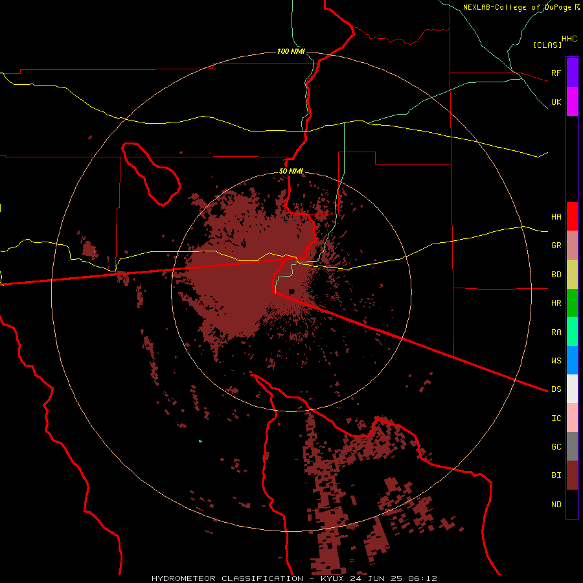Click the RA light green swatch
Image resolution: width=583 pixels, height=583 pixels.
572,332
